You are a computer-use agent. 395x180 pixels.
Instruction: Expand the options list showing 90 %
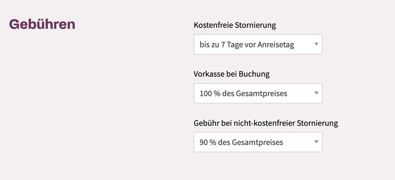coord(258,142)
